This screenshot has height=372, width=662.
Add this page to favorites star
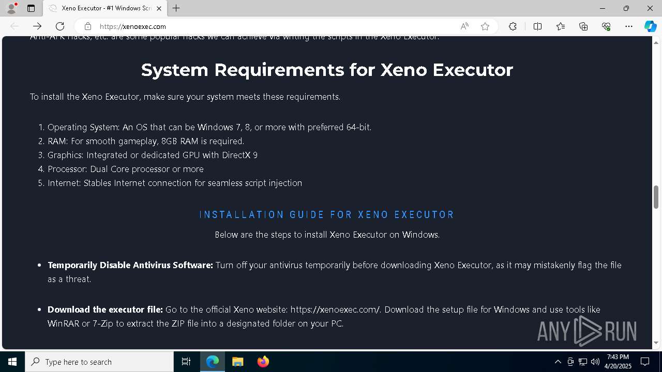485,26
